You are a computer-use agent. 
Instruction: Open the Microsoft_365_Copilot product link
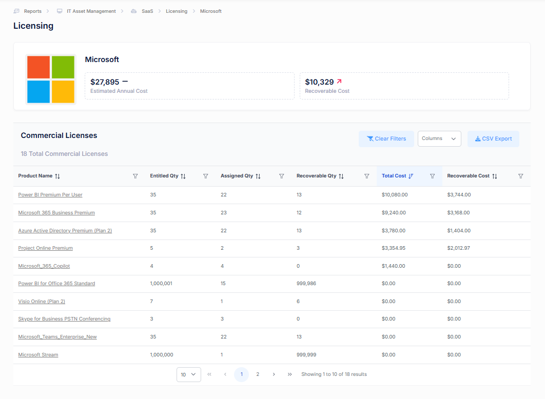(x=44, y=266)
